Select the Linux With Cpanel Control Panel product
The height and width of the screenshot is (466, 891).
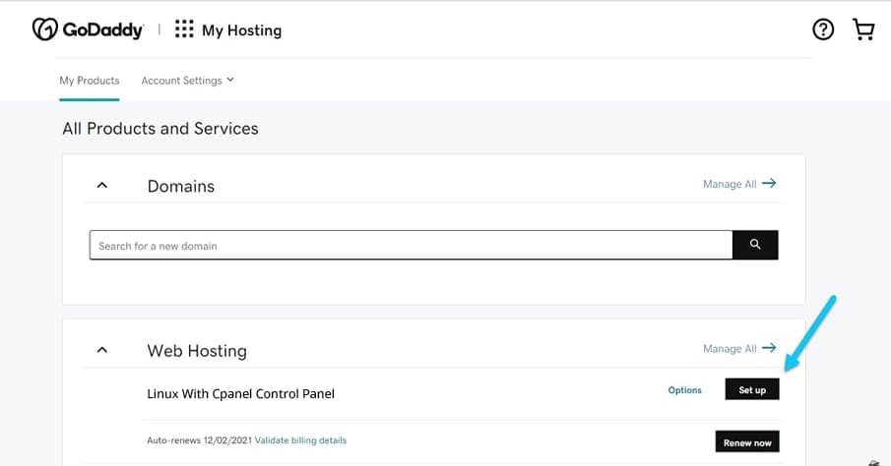[240, 393]
